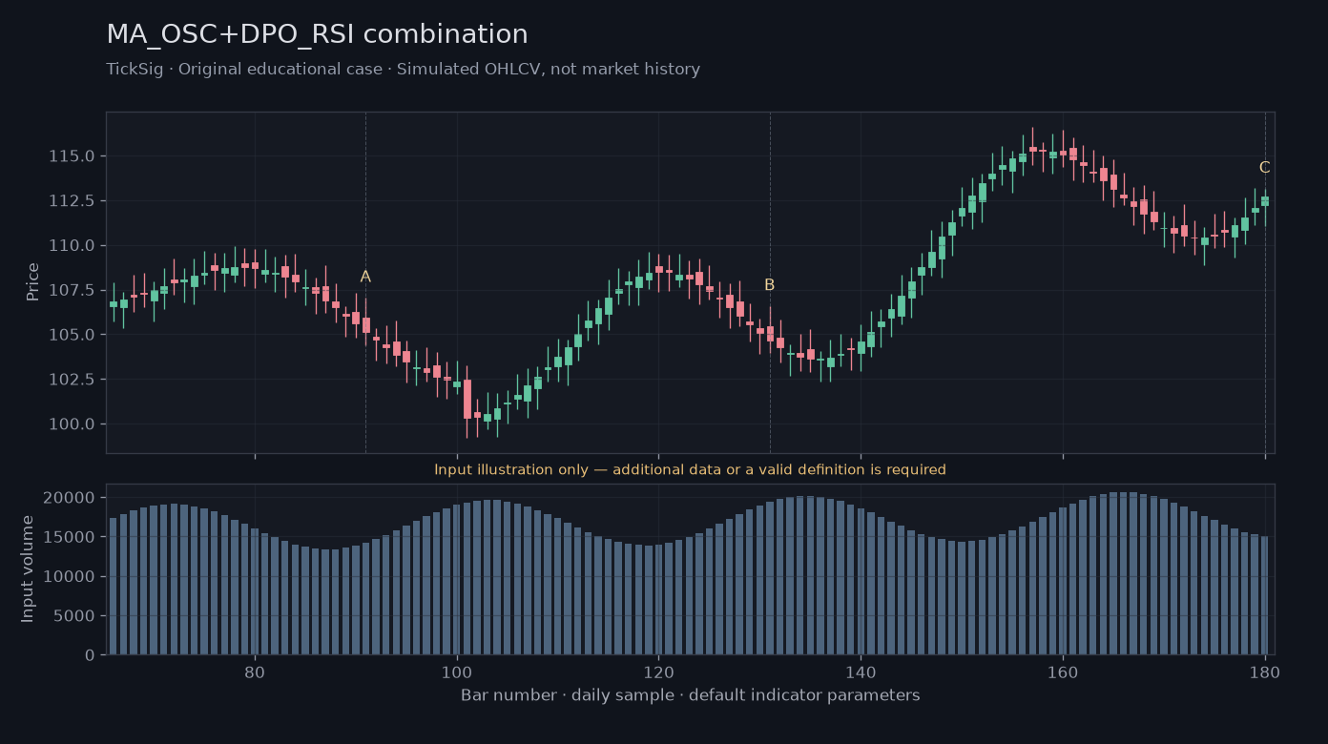
Task: Click the 100.0 price axis label
Action: click(x=72, y=424)
